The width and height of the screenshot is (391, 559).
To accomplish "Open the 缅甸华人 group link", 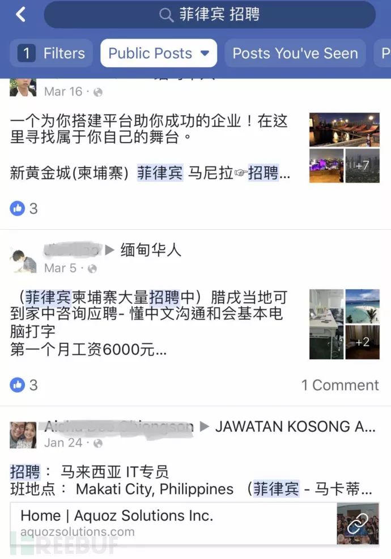I will [151, 250].
